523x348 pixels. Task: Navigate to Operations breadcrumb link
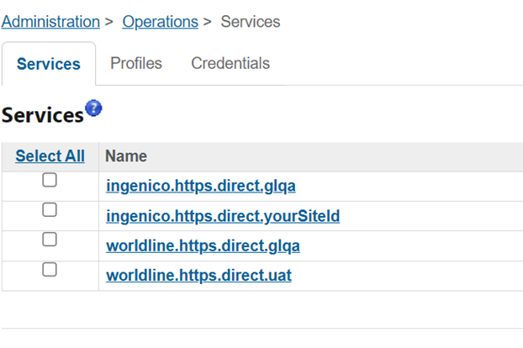tap(160, 22)
